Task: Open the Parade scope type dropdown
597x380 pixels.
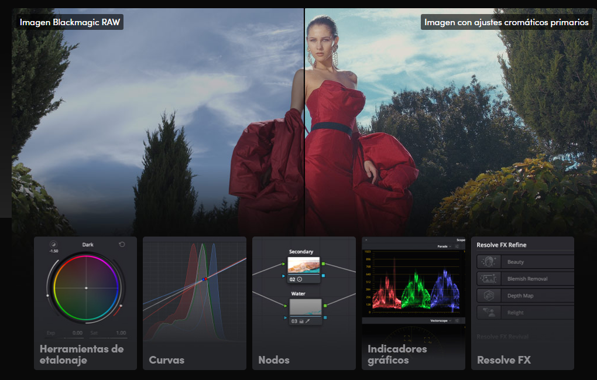Action: [x=444, y=247]
